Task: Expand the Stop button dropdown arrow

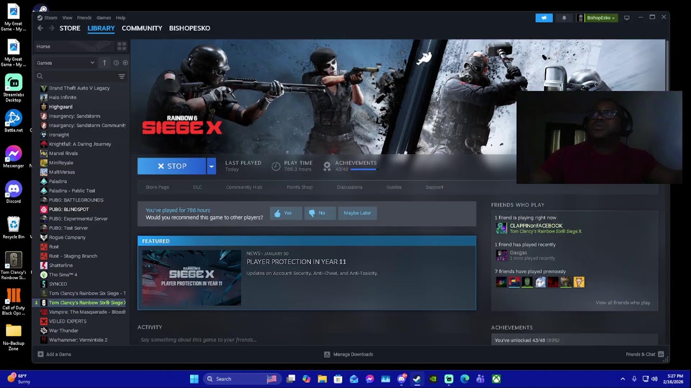Action: tap(211, 167)
